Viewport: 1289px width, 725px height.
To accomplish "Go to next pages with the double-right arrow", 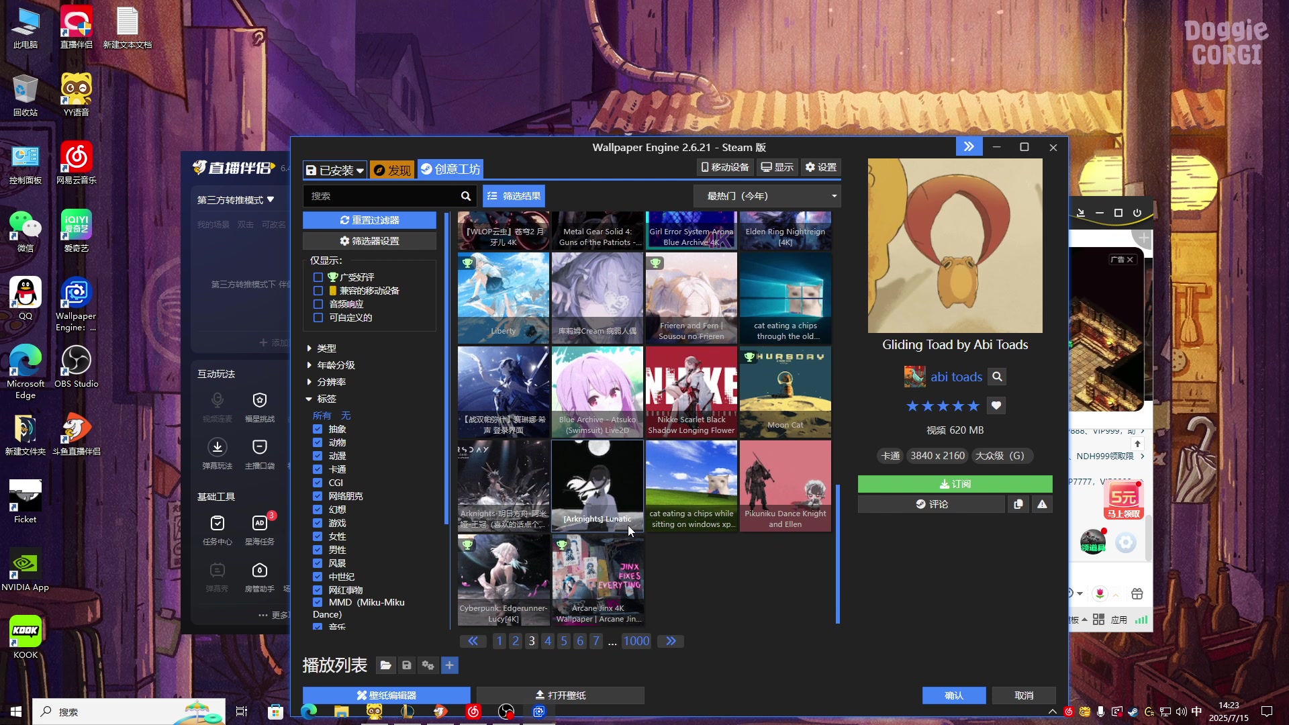I will [x=671, y=641].
